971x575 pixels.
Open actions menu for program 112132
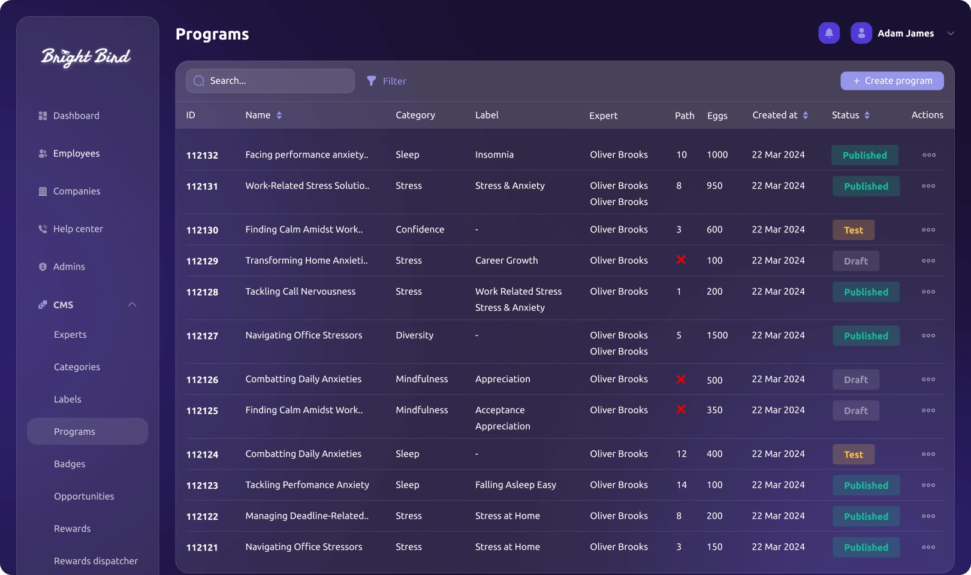(x=928, y=155)
